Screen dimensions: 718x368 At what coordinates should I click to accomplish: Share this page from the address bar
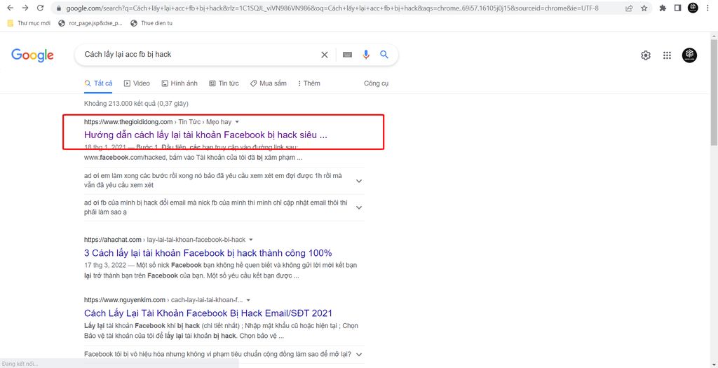(629, 8)
